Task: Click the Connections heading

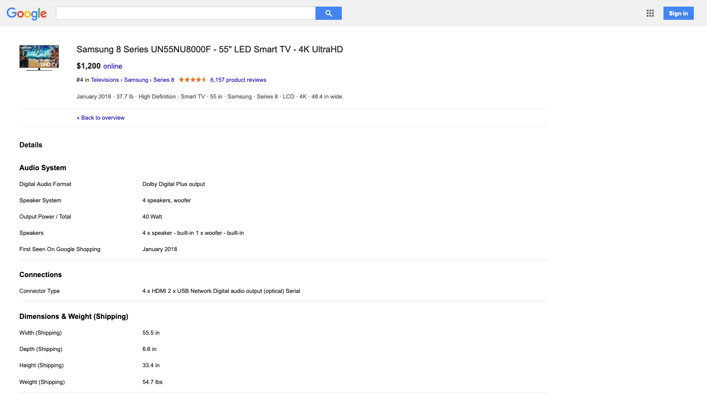Action: coord(40,274)
